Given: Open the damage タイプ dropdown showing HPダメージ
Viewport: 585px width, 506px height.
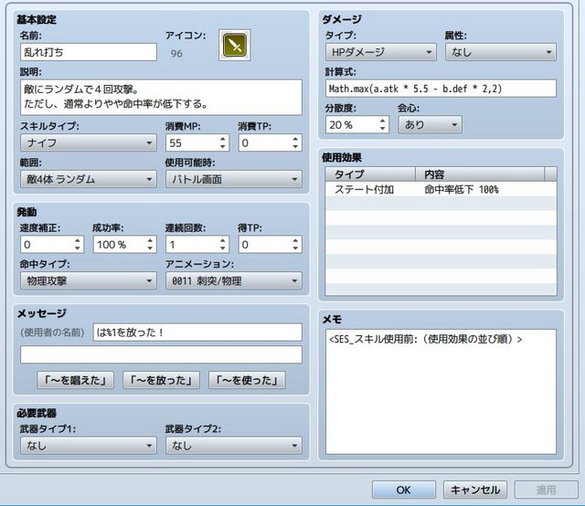Looking at the screenshot, I should pyautogui.click(x=380, y=52).
